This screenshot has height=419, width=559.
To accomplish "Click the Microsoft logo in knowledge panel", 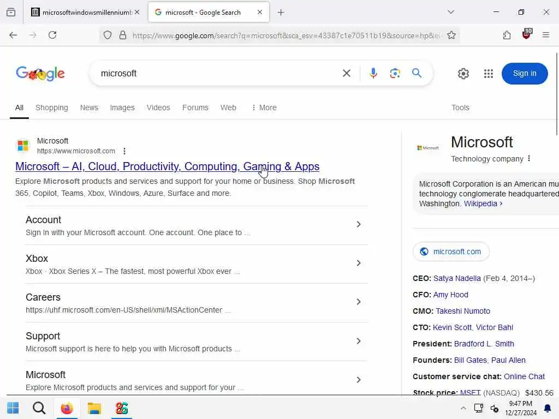I will click(x=428, y=148).
